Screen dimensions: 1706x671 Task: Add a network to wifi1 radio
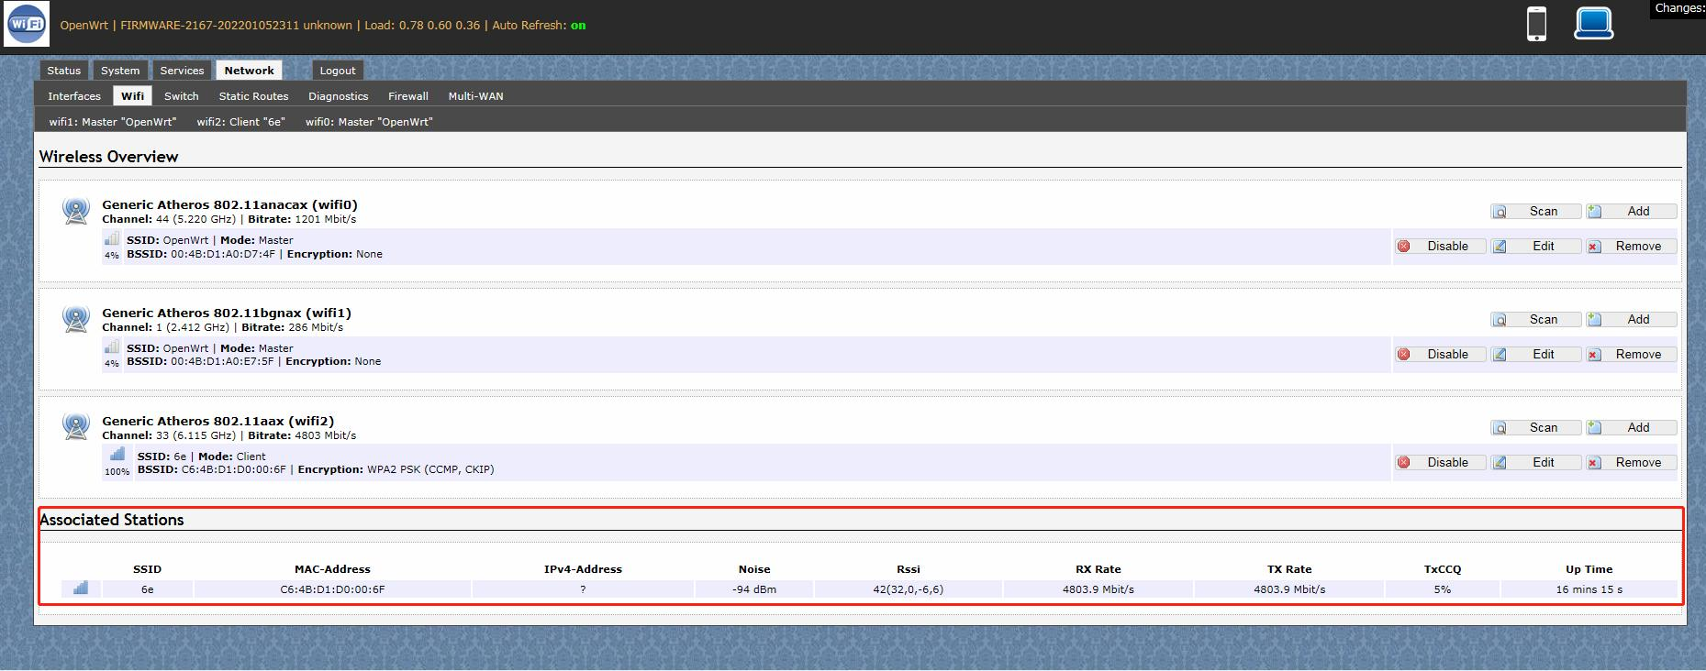pos(1631,320)
